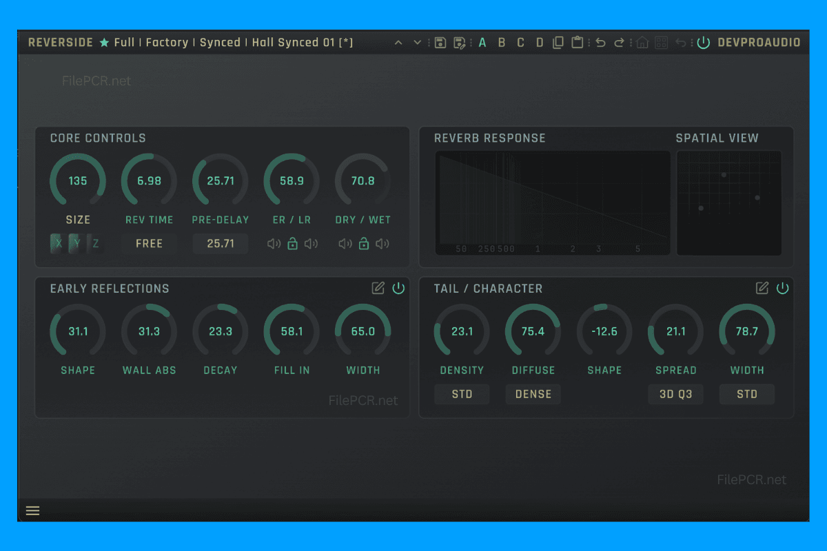This screenshot has height=551, width=827.
Task: Toggle Tail / Character power button
Action: (x=782, y=288)
